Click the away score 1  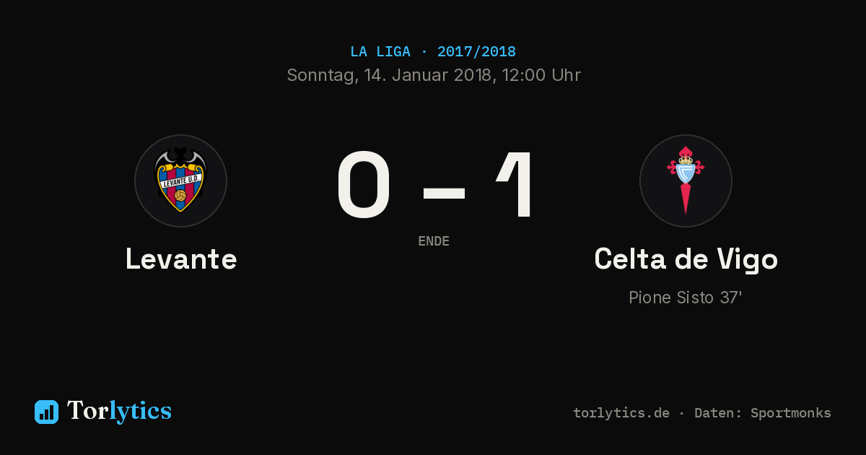(x=517, y=185)
